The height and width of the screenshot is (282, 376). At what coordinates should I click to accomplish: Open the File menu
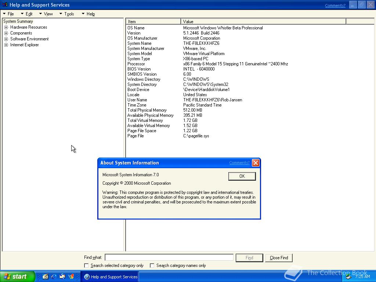coord(8,14)
